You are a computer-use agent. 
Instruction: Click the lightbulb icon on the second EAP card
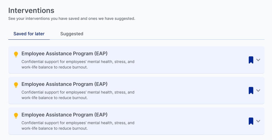tap(16, 85)
